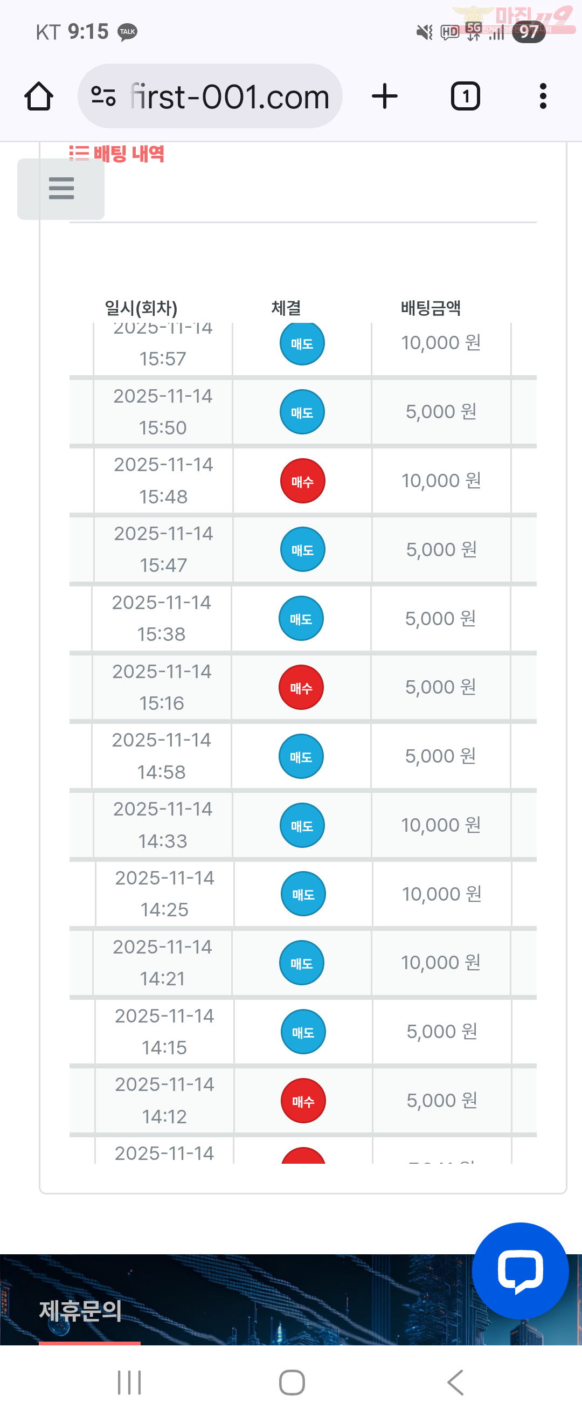
Task: Open the tab switcher showing 1 tab
Action: pos(465,96)
